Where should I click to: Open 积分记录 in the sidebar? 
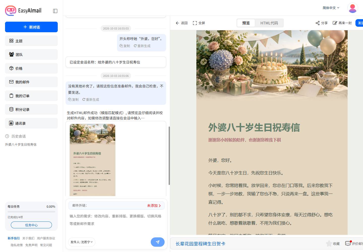31,109
